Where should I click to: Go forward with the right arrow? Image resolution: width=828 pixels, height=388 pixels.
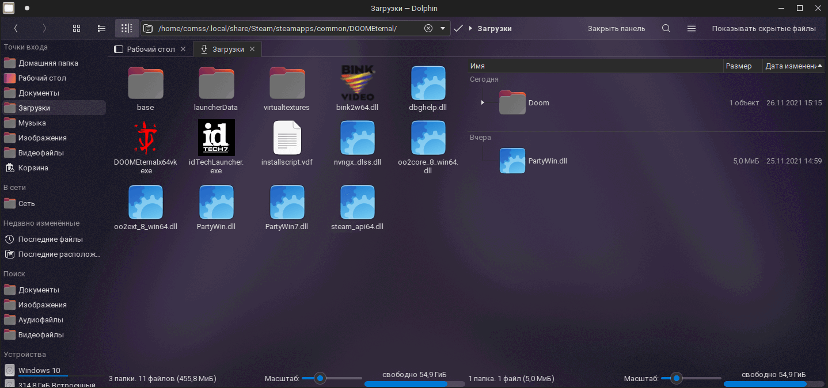pos(44,28)
